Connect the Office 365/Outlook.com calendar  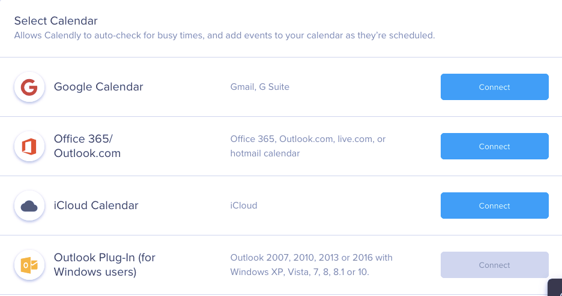pos(494,146)
